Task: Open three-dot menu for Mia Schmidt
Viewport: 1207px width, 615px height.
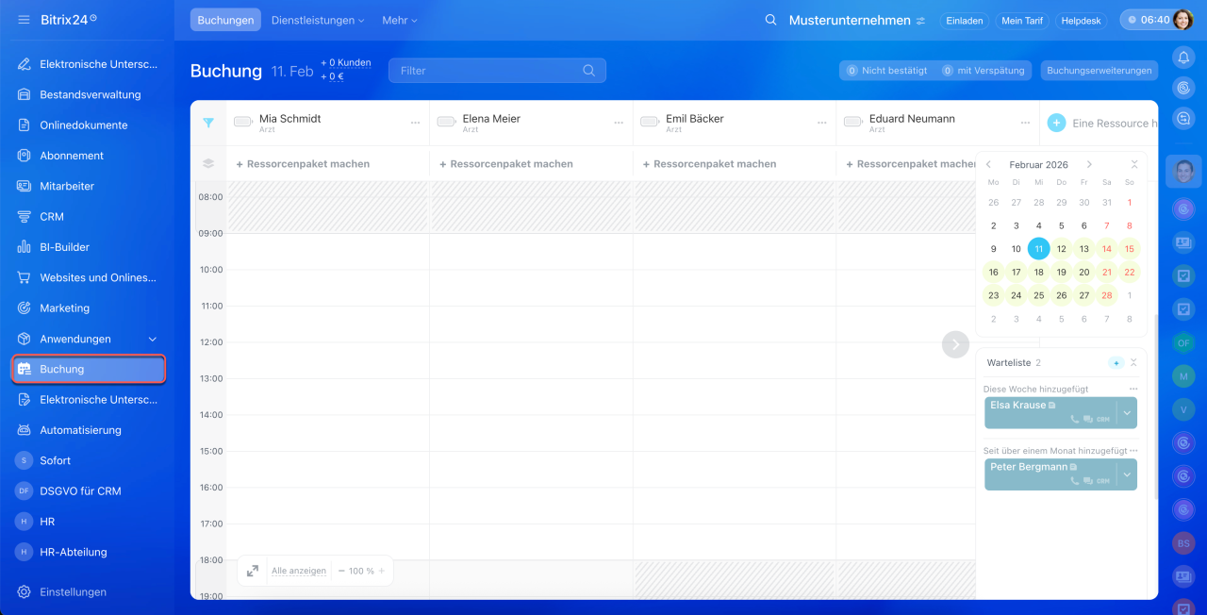Action: point(415,123)
